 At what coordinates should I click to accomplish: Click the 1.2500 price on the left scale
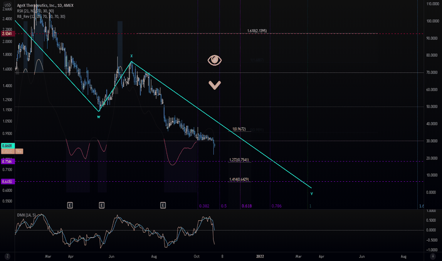click(x=7, y=100)
